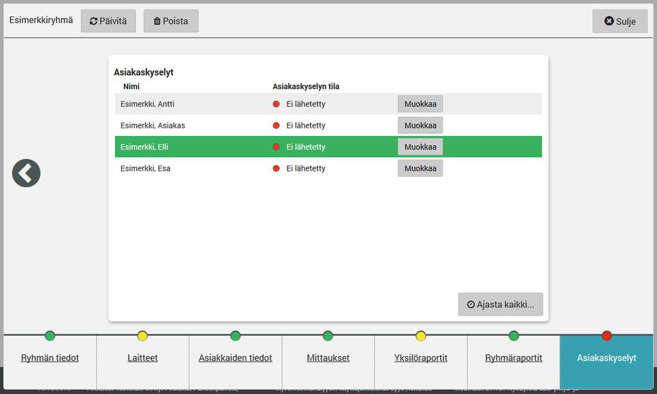Screen dimensions: 657x394
Task: Click Ei lähetetty status for Esa
Action: coord(305,168)
